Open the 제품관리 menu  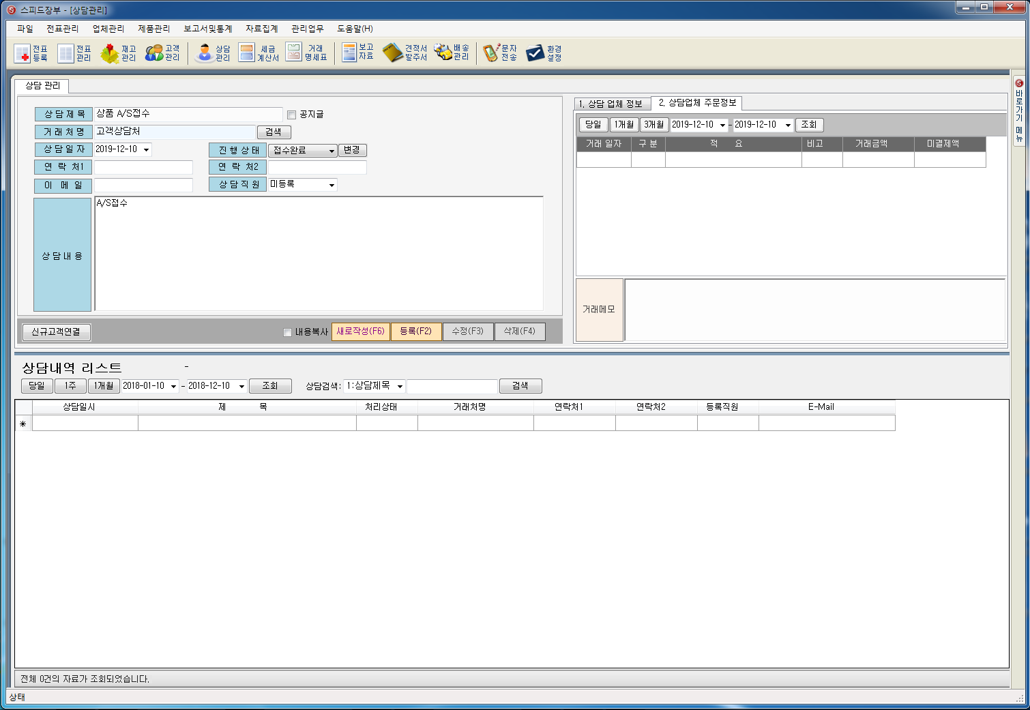click(x=154, y=29)
